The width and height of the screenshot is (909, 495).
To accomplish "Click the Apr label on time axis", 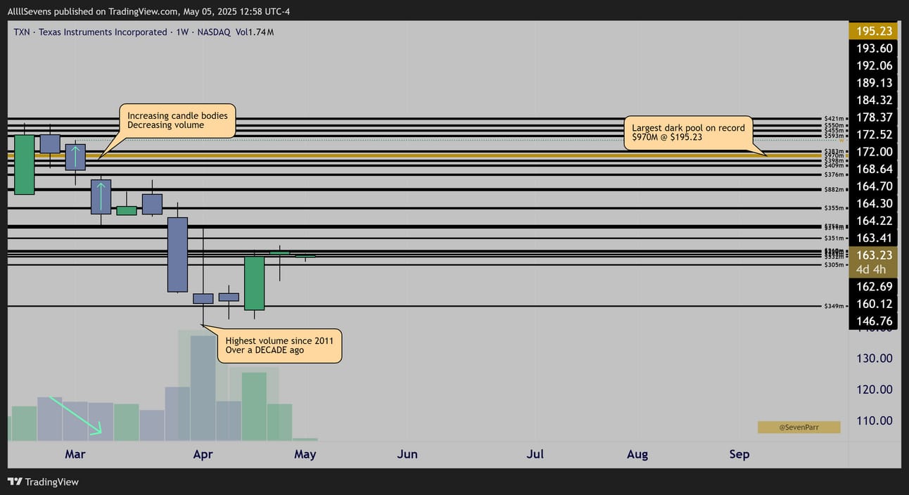I will click(x=203, y=454).
